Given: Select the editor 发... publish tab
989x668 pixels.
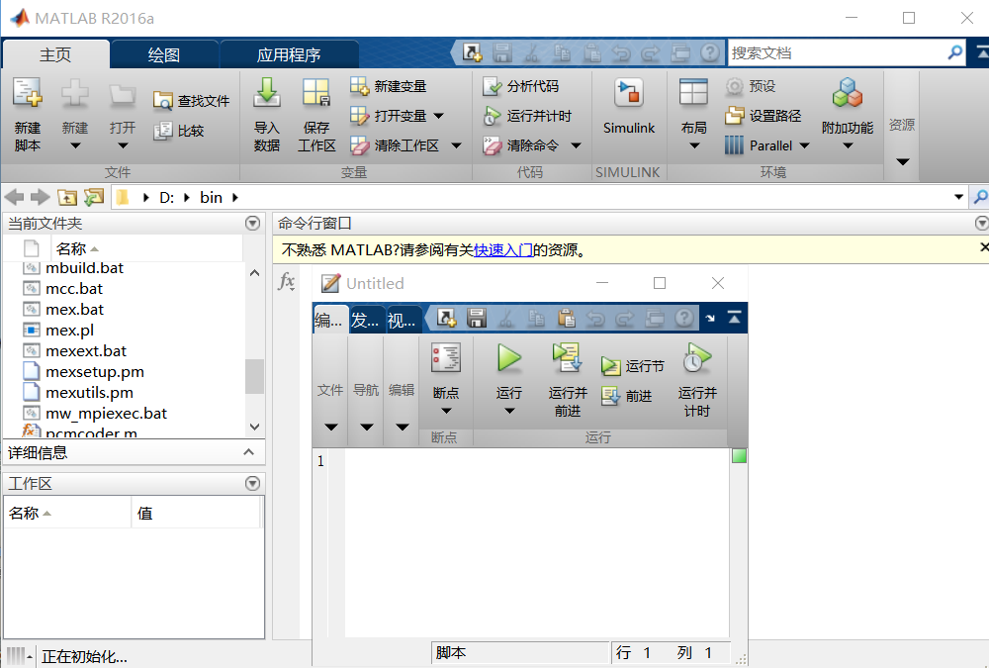Looking at the screenshot, I should (365, 320).
